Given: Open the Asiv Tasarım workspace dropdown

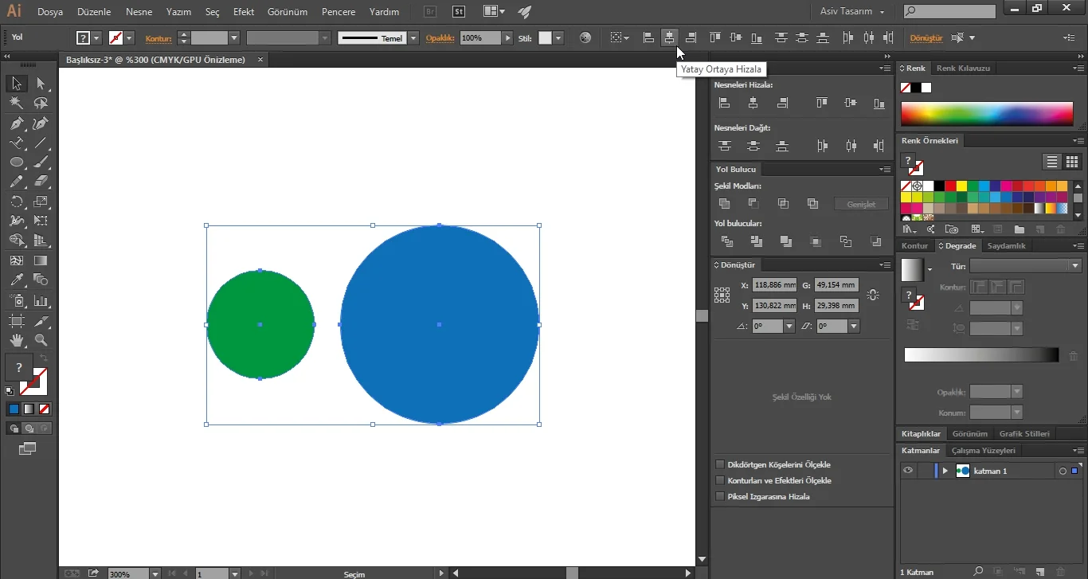Looking at the screenshot, I should [852, 12].
